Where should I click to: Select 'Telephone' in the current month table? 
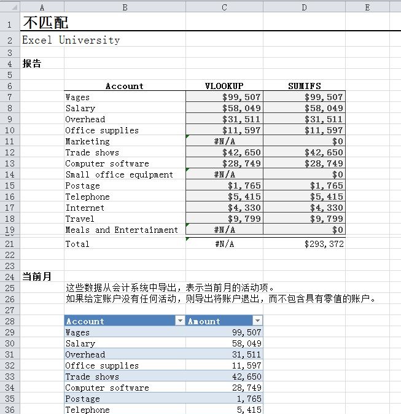coord(125,409)
